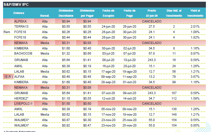Viewport: 211px width, 132px height.
Task: Click the first CANCELADO label in ALPEKA row
Action: click(x=152, y=21)
